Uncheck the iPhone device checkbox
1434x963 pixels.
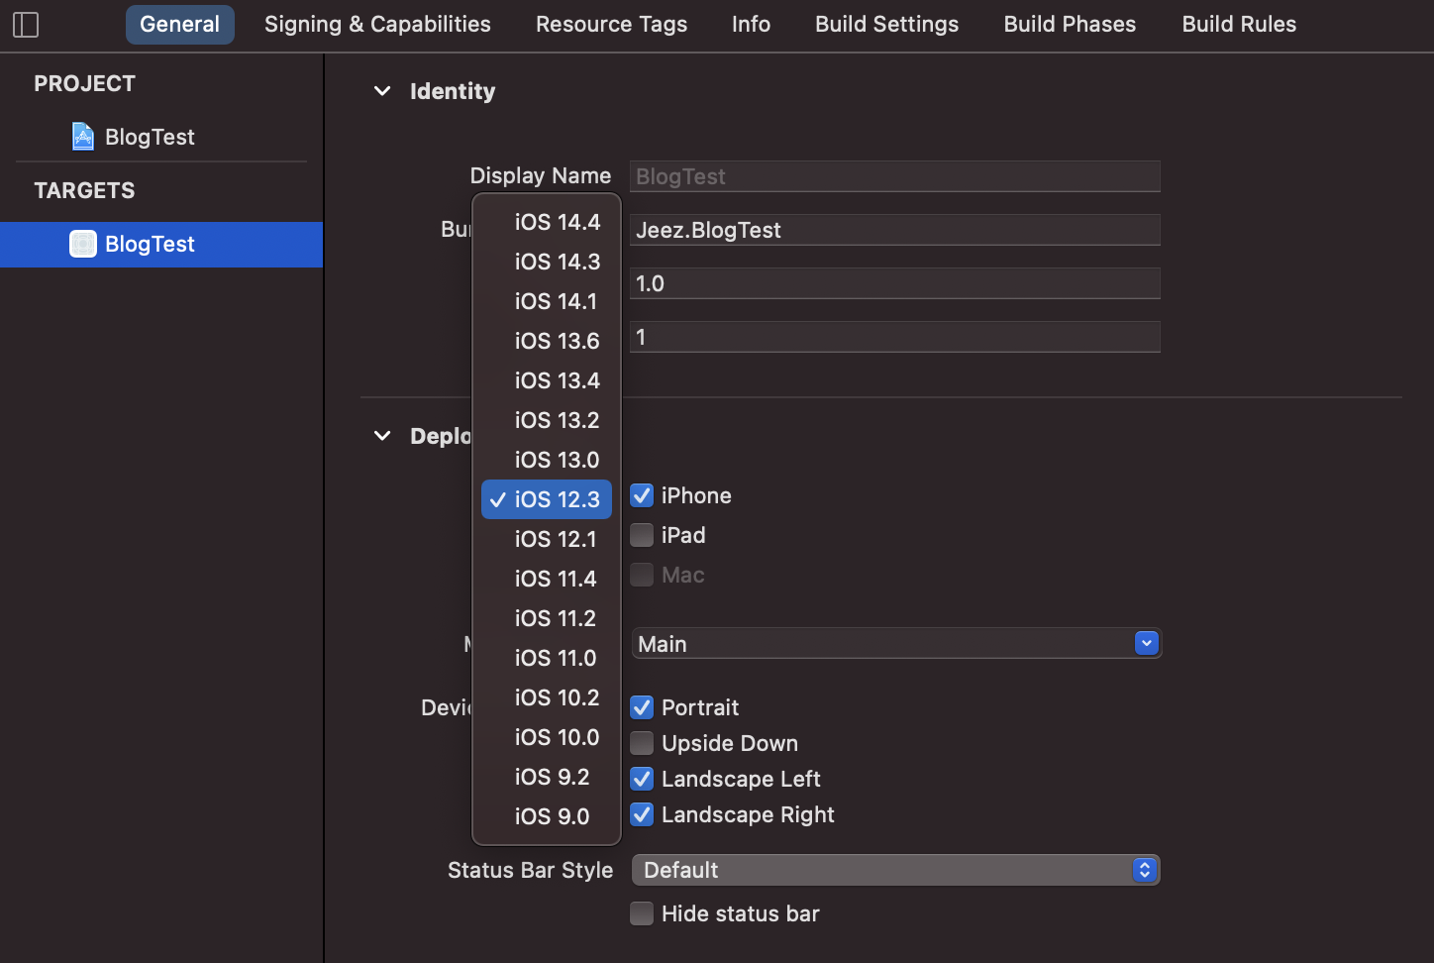coord(642,495)
